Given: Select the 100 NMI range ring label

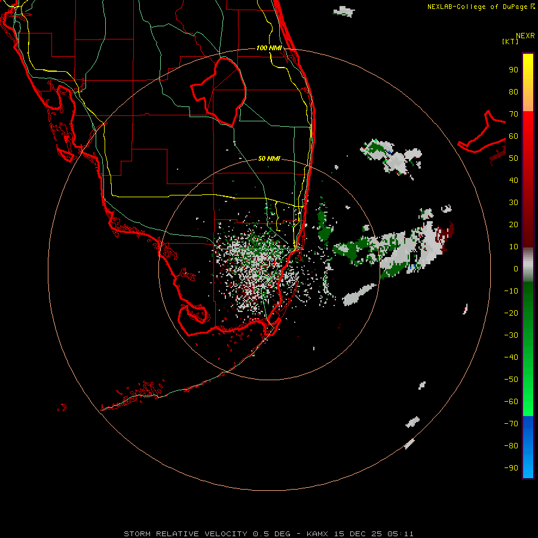Looking at the screenshot, I should tap(269, 48).
